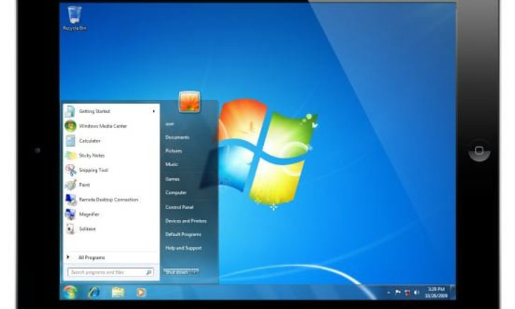This screenshot has width=515, height=309.
Task: Click the Show desktop strip
Action: (453, 292)
